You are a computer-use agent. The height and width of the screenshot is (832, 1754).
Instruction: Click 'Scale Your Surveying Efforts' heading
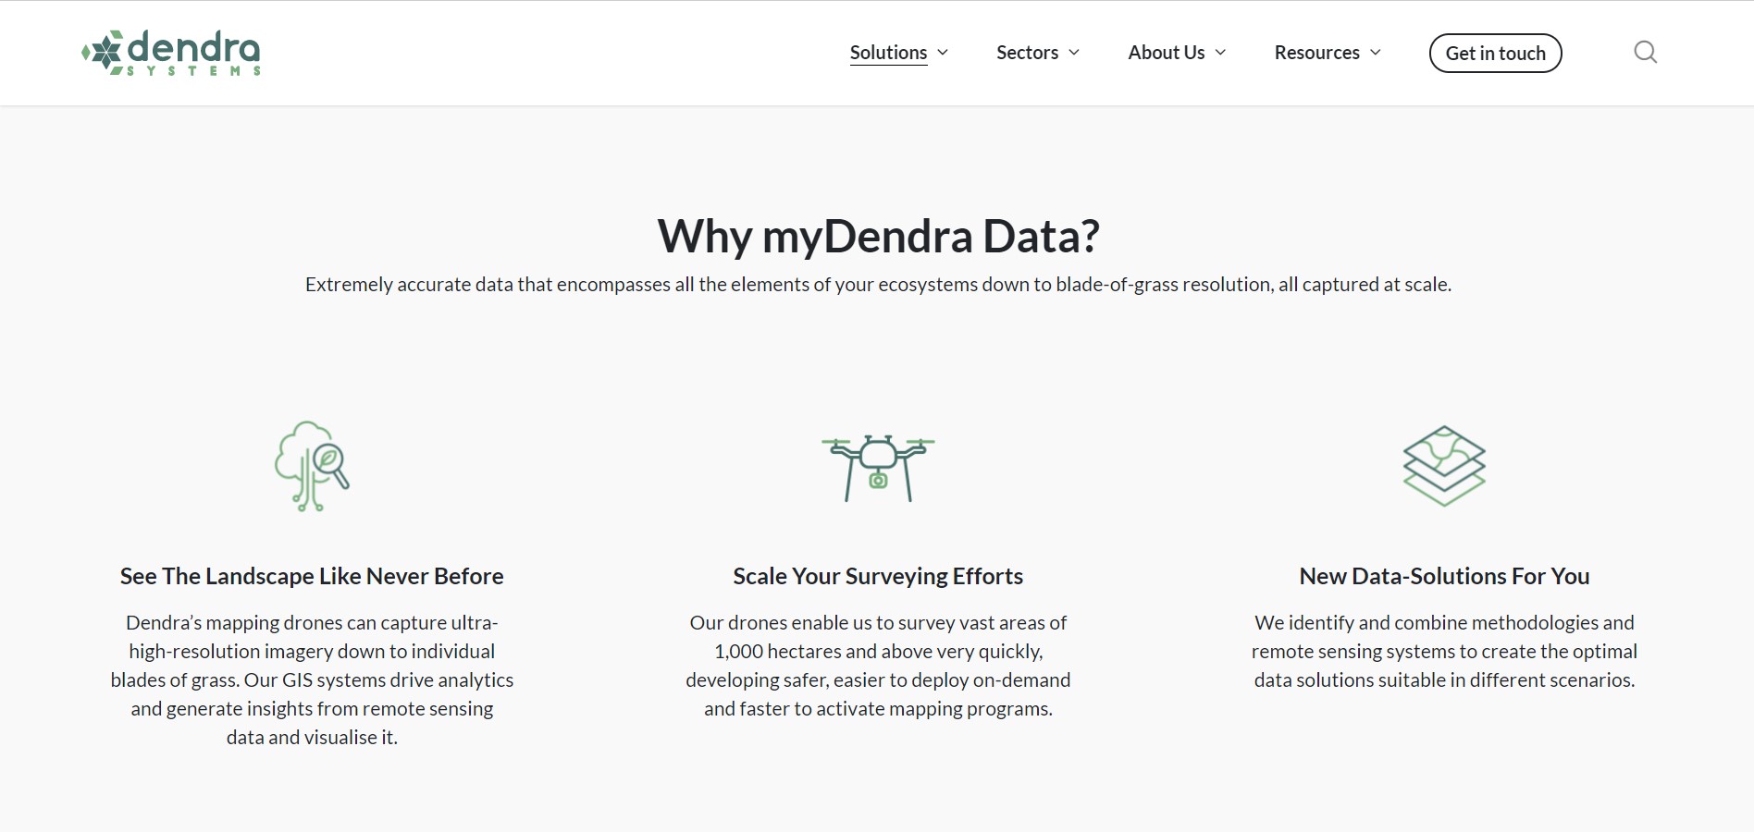coord(878,576)
